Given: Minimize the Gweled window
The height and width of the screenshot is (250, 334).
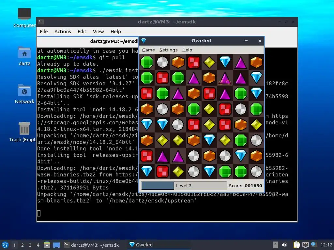Looking at the screenshot, I should (x=246, y=41).
